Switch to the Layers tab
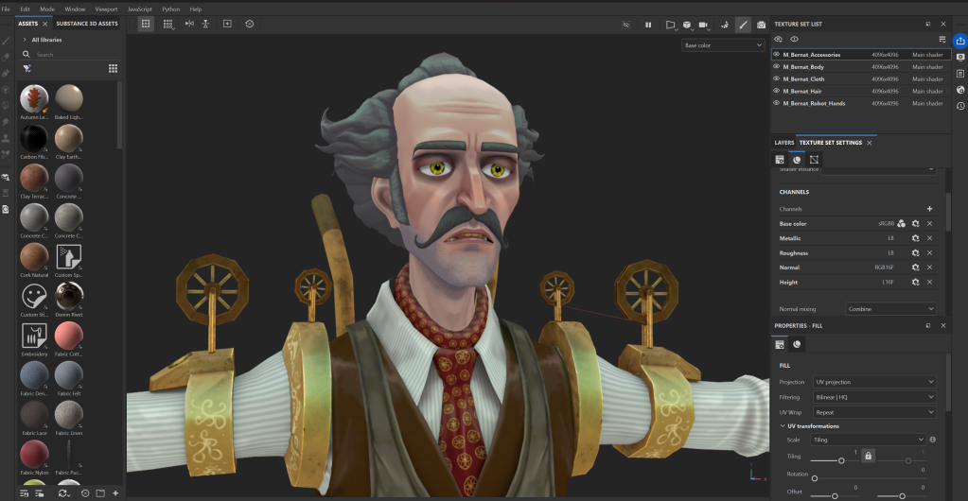Image resolution: width=968 pixels, height=501 pixels. click(x=784, y=143)
